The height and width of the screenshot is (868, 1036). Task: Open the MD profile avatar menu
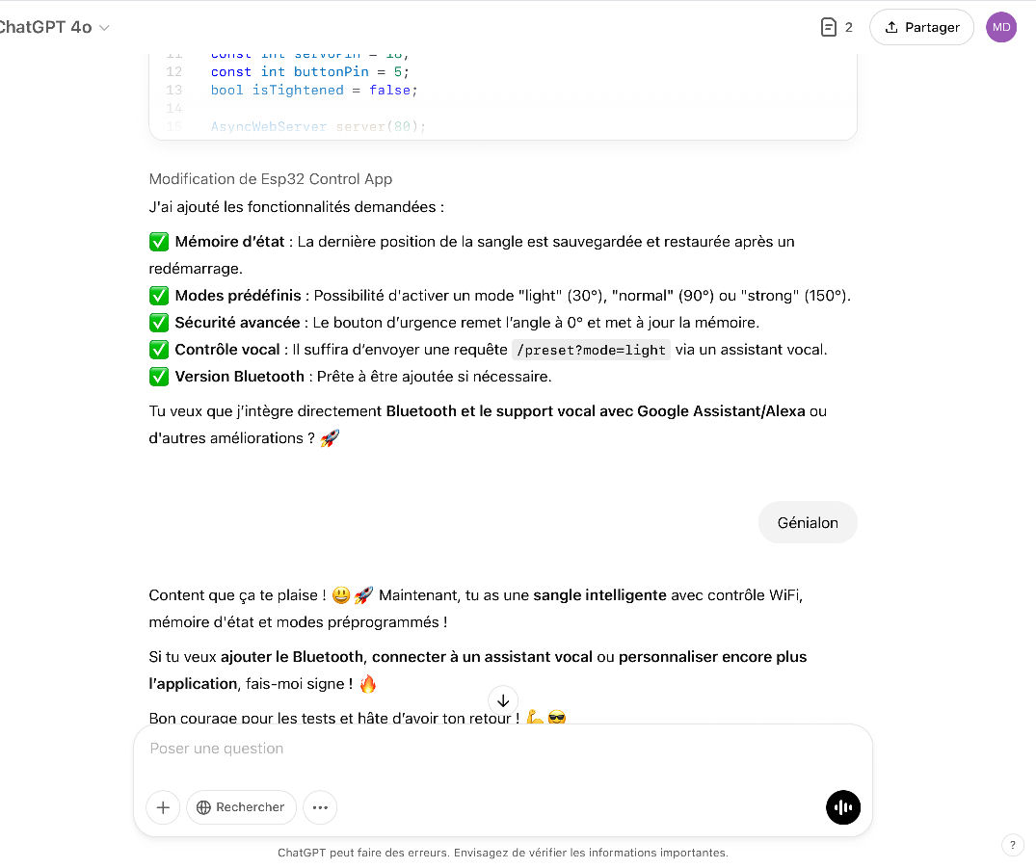click(1001, 28)
